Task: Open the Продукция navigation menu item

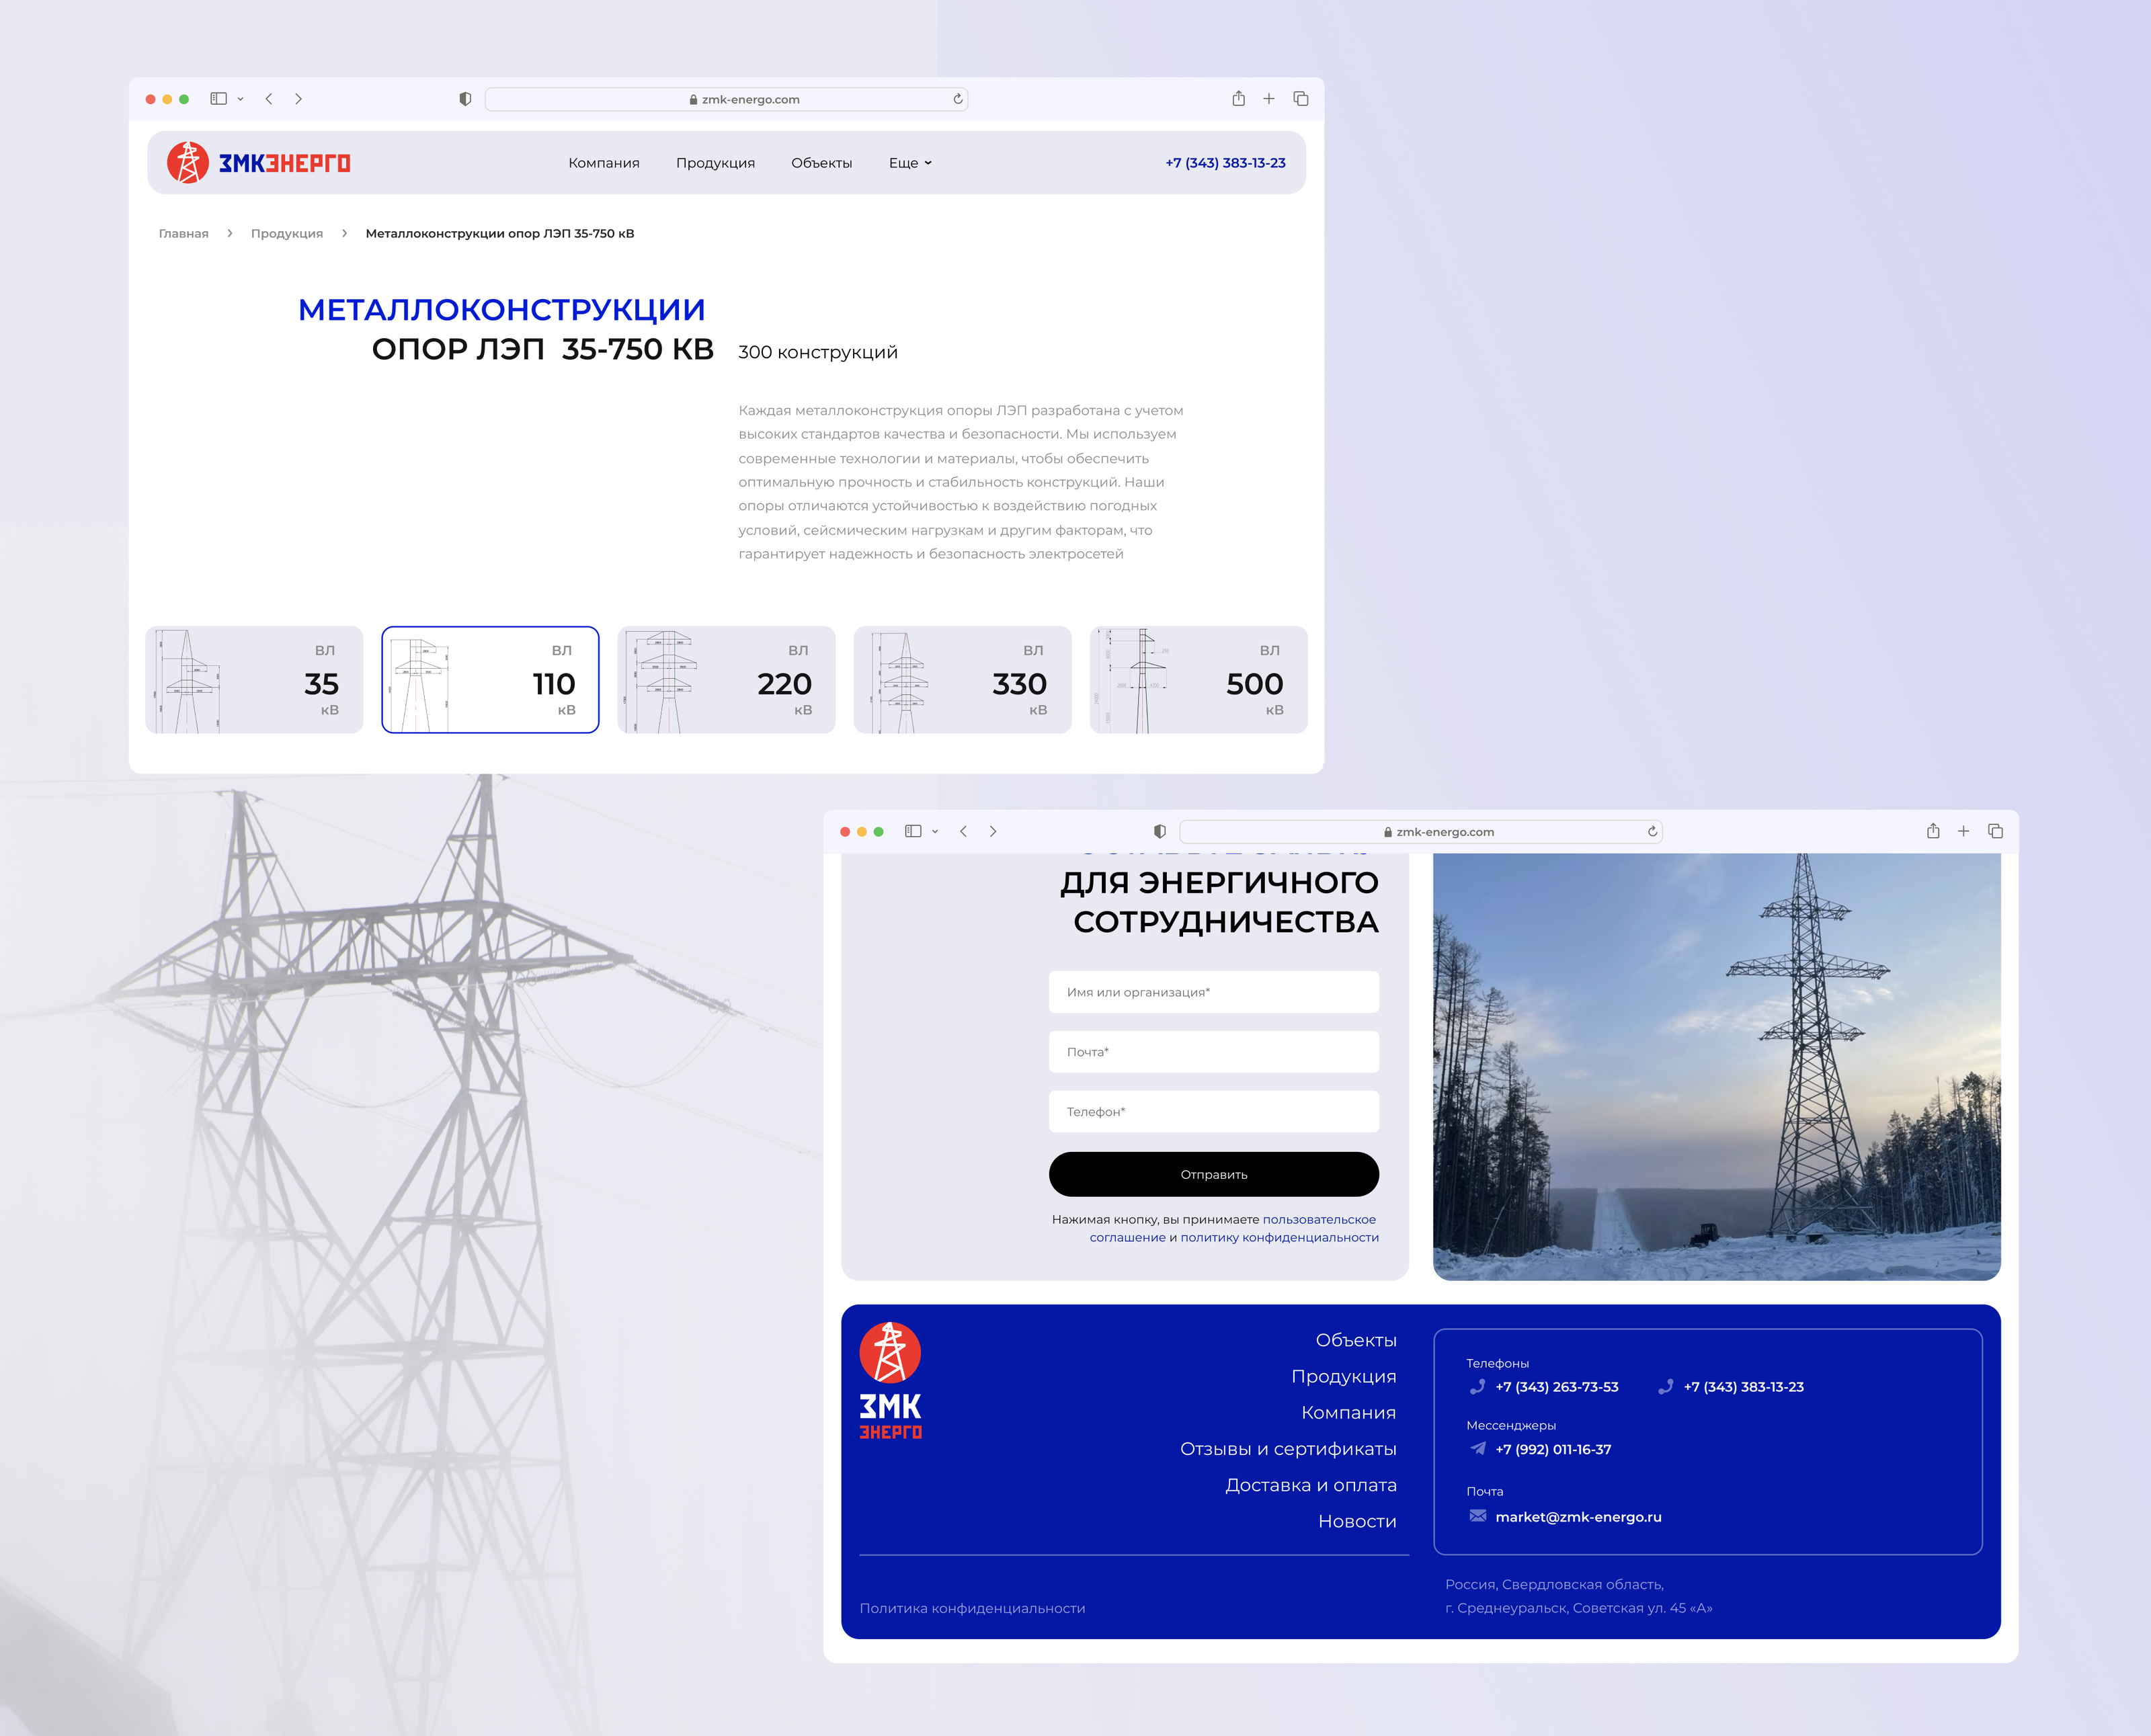Action: click(x=715, y=163)
